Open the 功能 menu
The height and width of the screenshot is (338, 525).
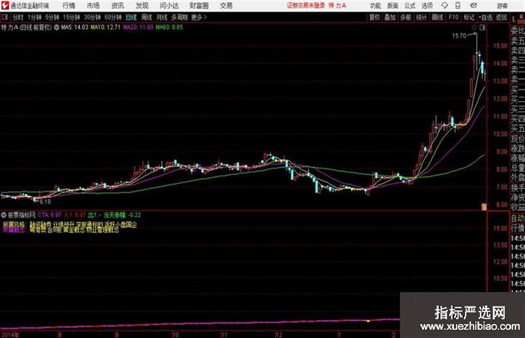point(376,6)
